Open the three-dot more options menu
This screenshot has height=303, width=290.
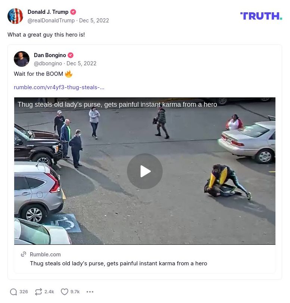[x=90, y=292]
